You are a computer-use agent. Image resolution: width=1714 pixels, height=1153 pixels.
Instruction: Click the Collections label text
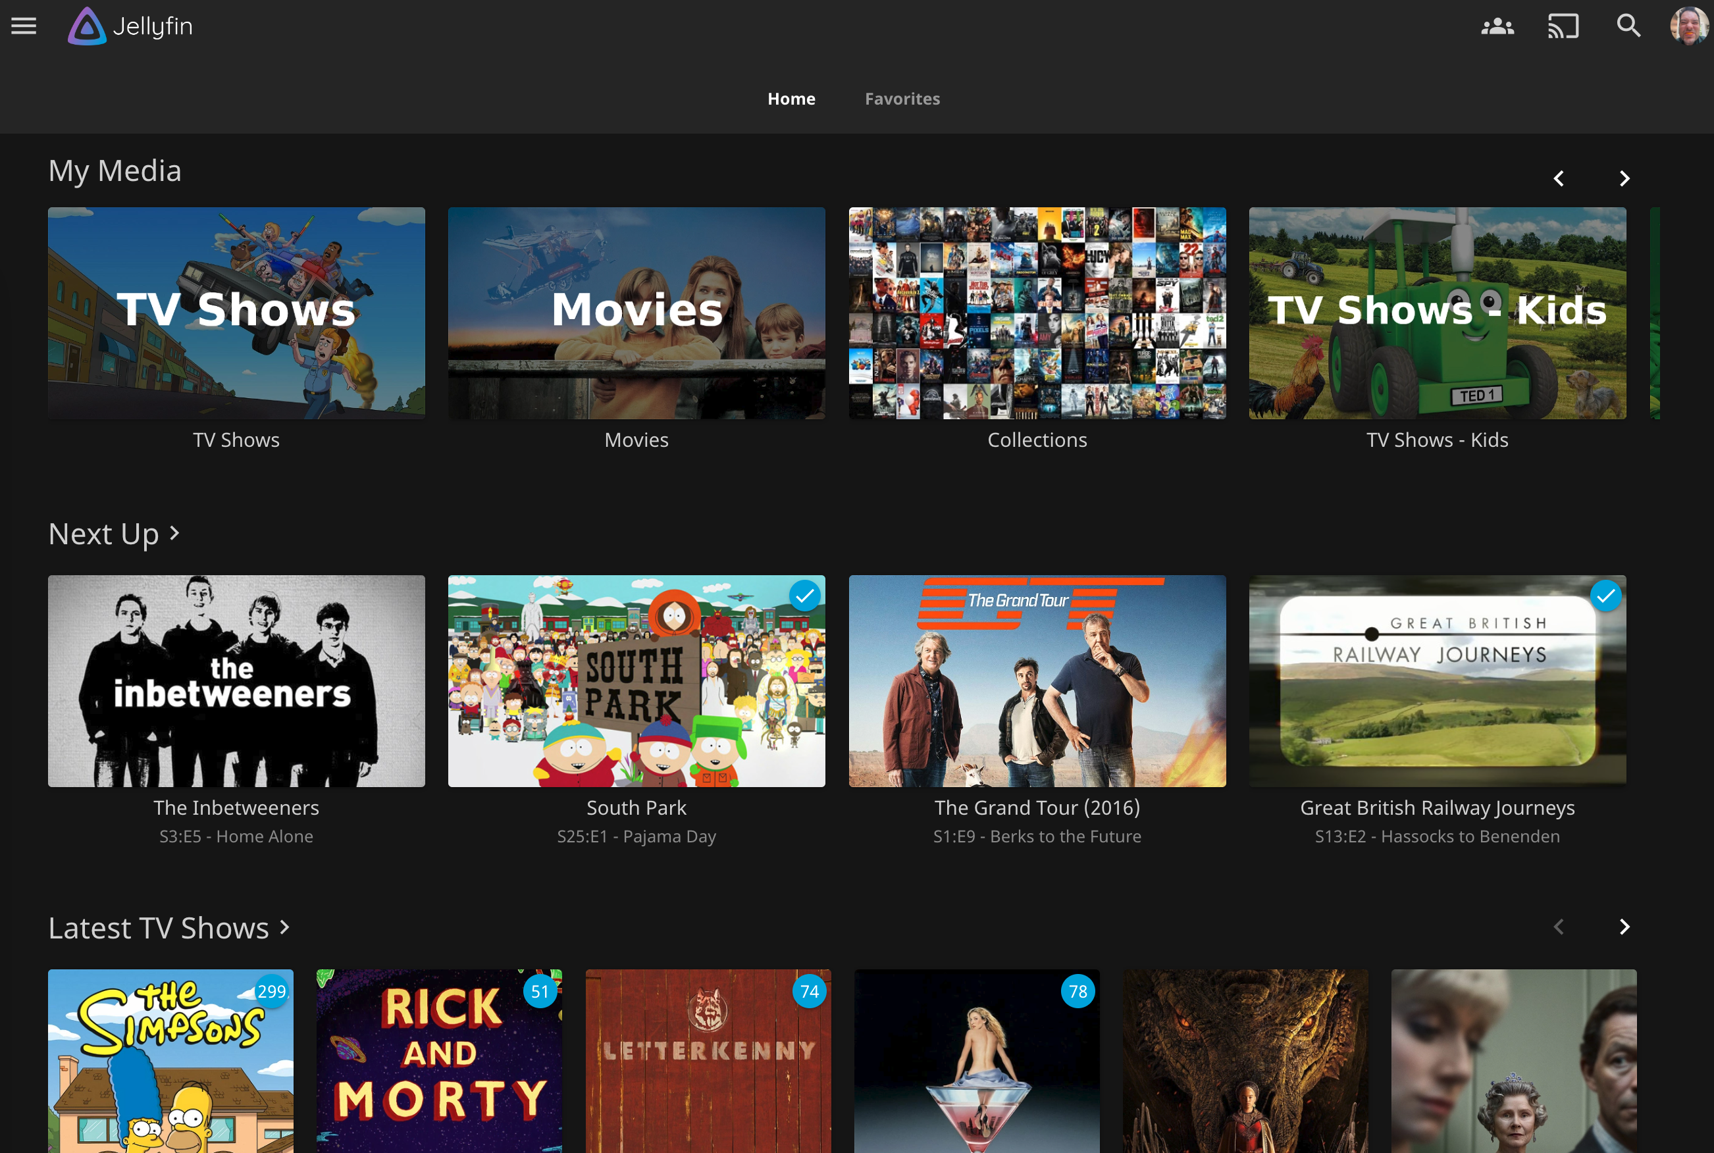pos(1037,440)
